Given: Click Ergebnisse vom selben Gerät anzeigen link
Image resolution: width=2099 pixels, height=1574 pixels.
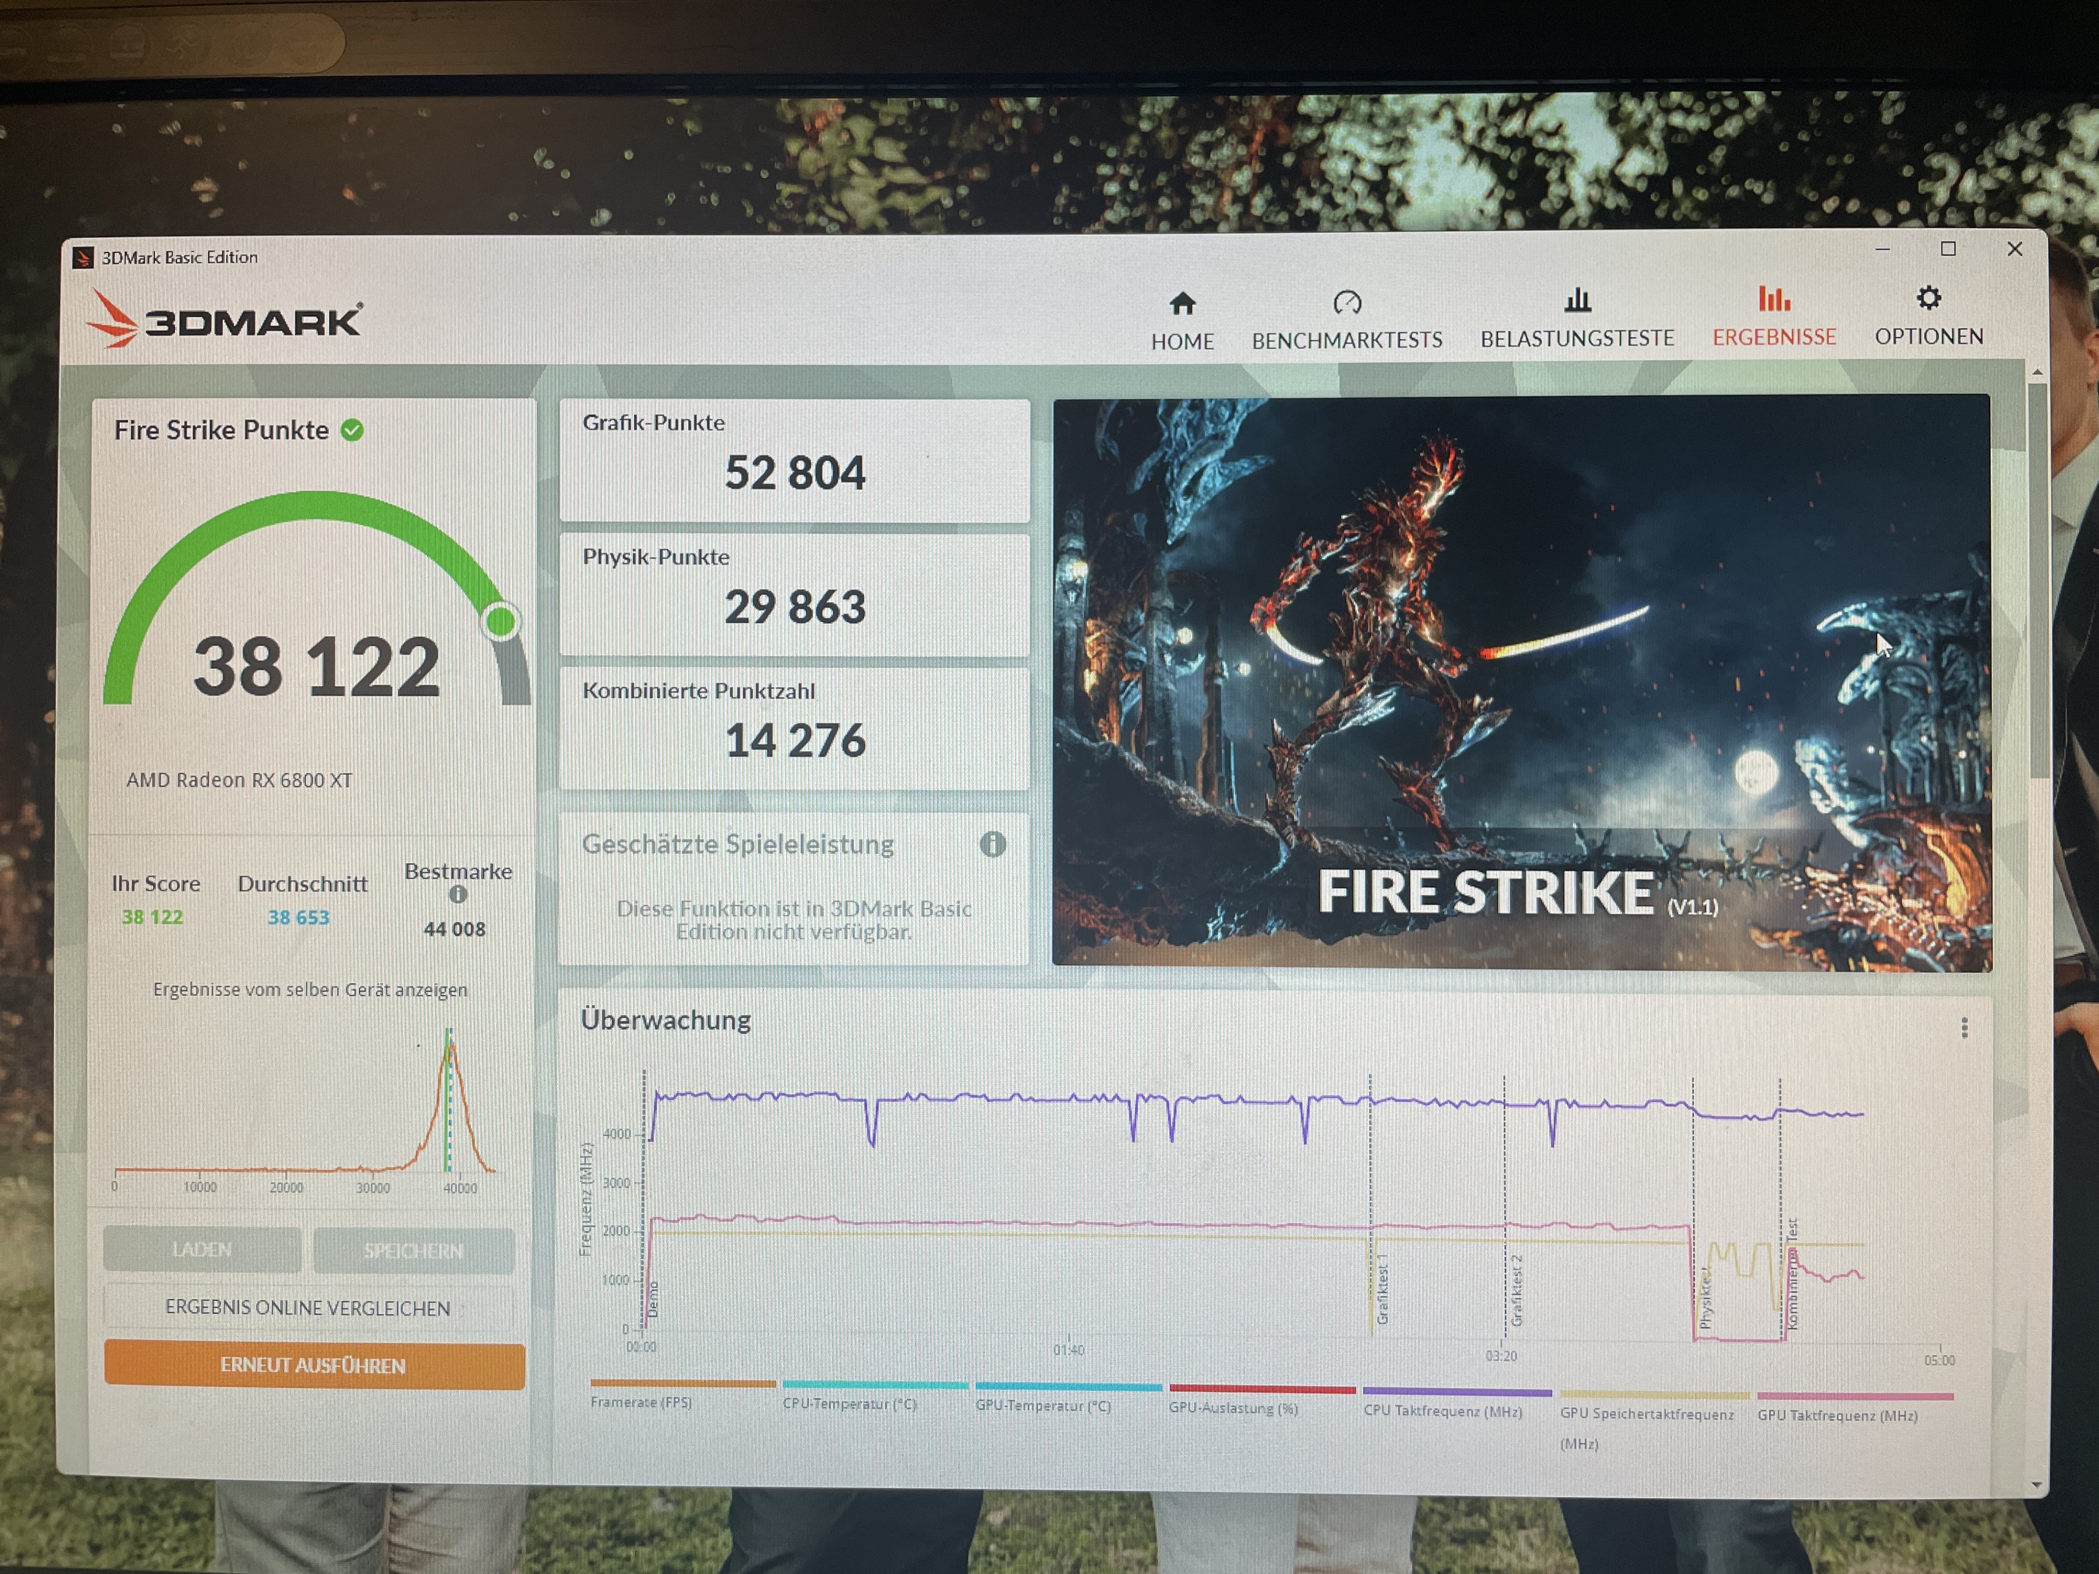Looking at the screenshot, I should [x=310, y=990].
